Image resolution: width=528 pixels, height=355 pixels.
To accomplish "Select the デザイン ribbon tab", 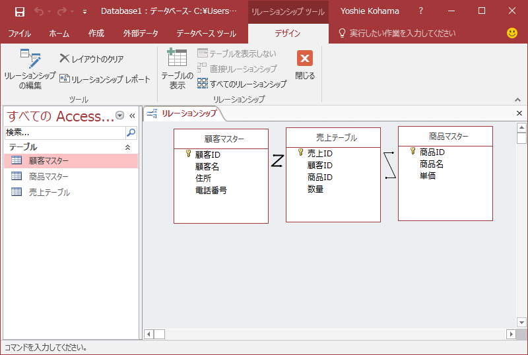I will click(288, 34).
